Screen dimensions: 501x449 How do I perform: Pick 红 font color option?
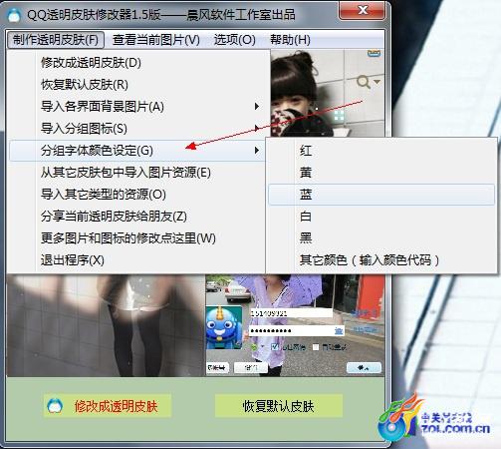tap(381, 151)
